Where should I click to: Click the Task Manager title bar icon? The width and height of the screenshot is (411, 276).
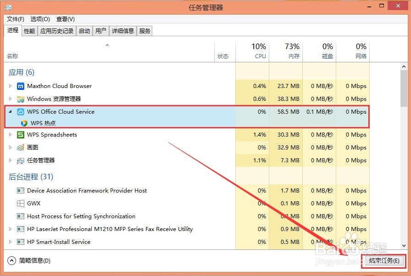(x=8, y=8)
